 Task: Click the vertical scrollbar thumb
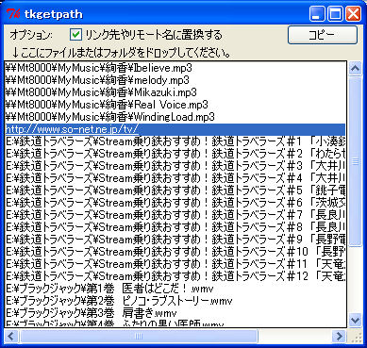356,161
